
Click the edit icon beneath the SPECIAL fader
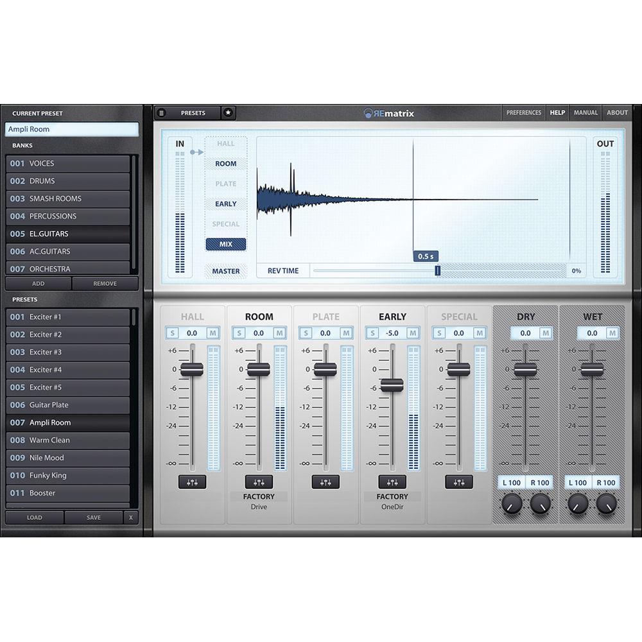click(x=460, y=482)
